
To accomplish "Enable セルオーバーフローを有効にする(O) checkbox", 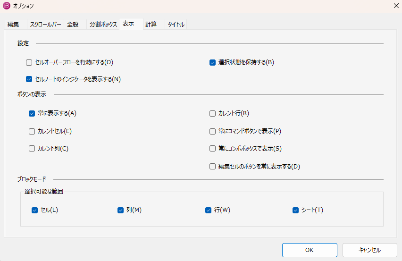I will click(x=29, y=62).
